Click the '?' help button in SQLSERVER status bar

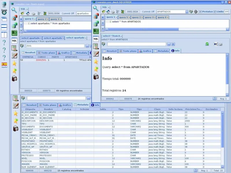tap(215, 99)
